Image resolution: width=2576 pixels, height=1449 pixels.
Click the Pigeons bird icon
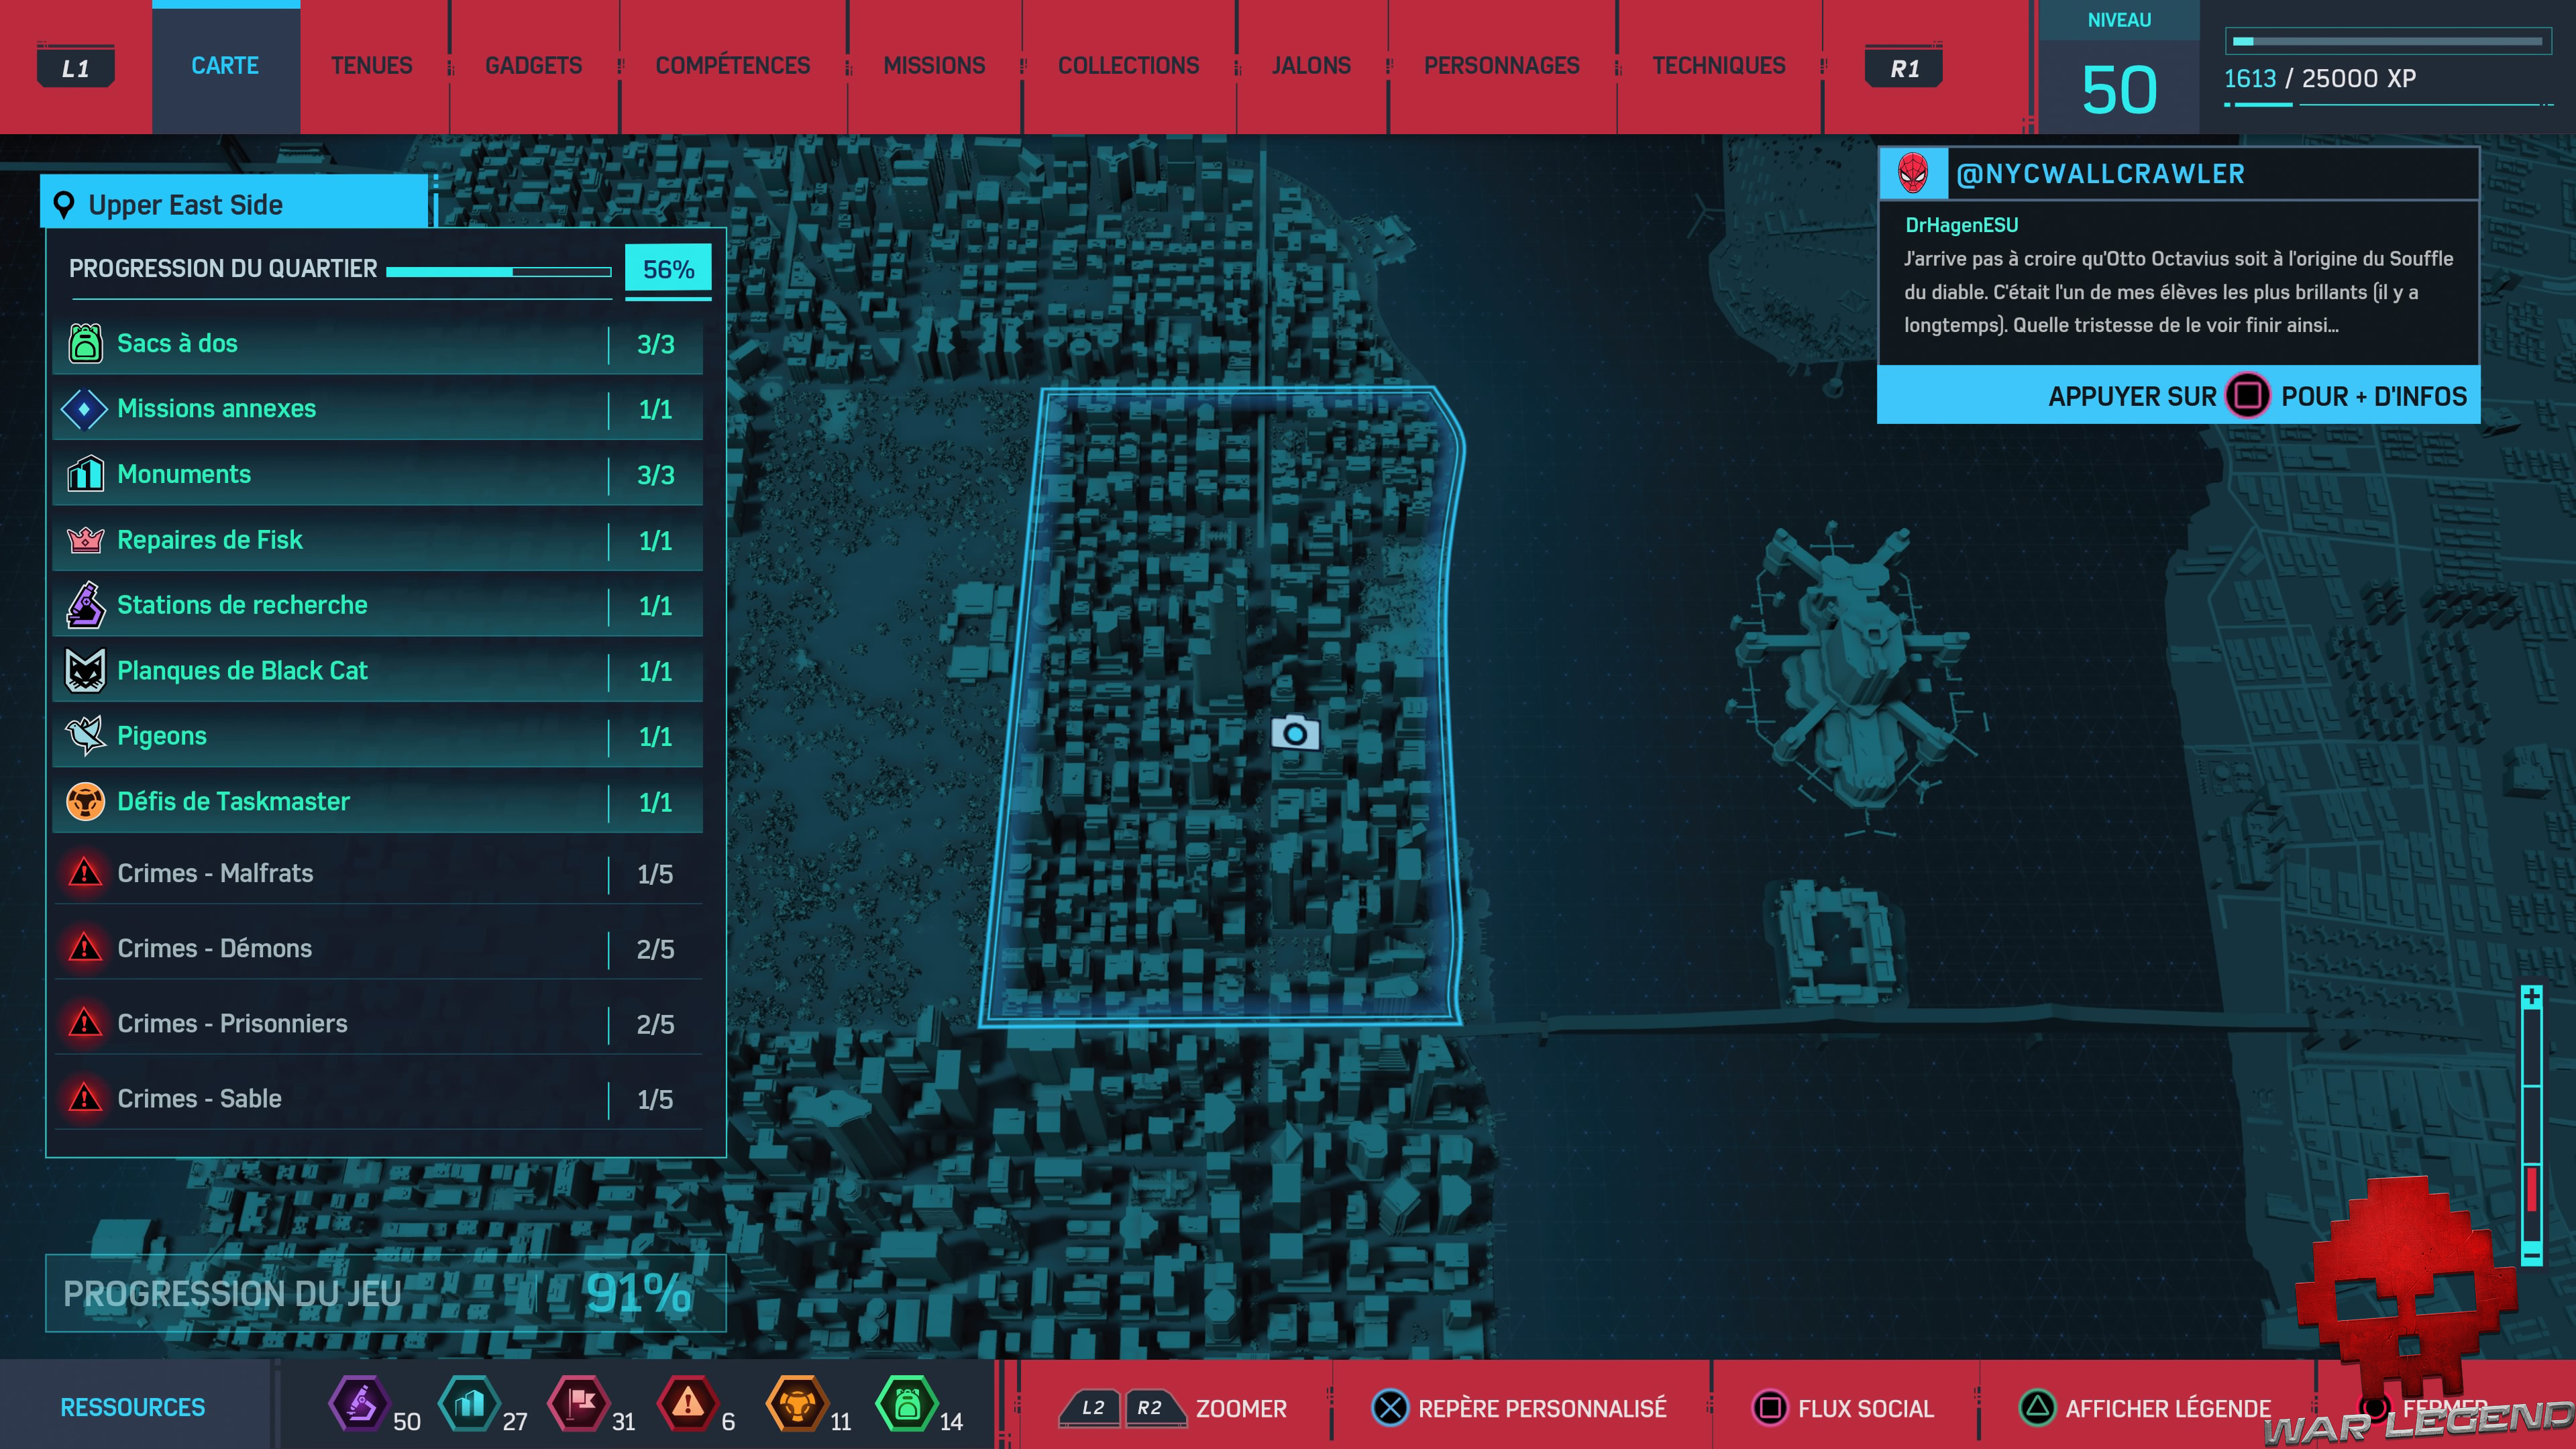coord(85,736)
